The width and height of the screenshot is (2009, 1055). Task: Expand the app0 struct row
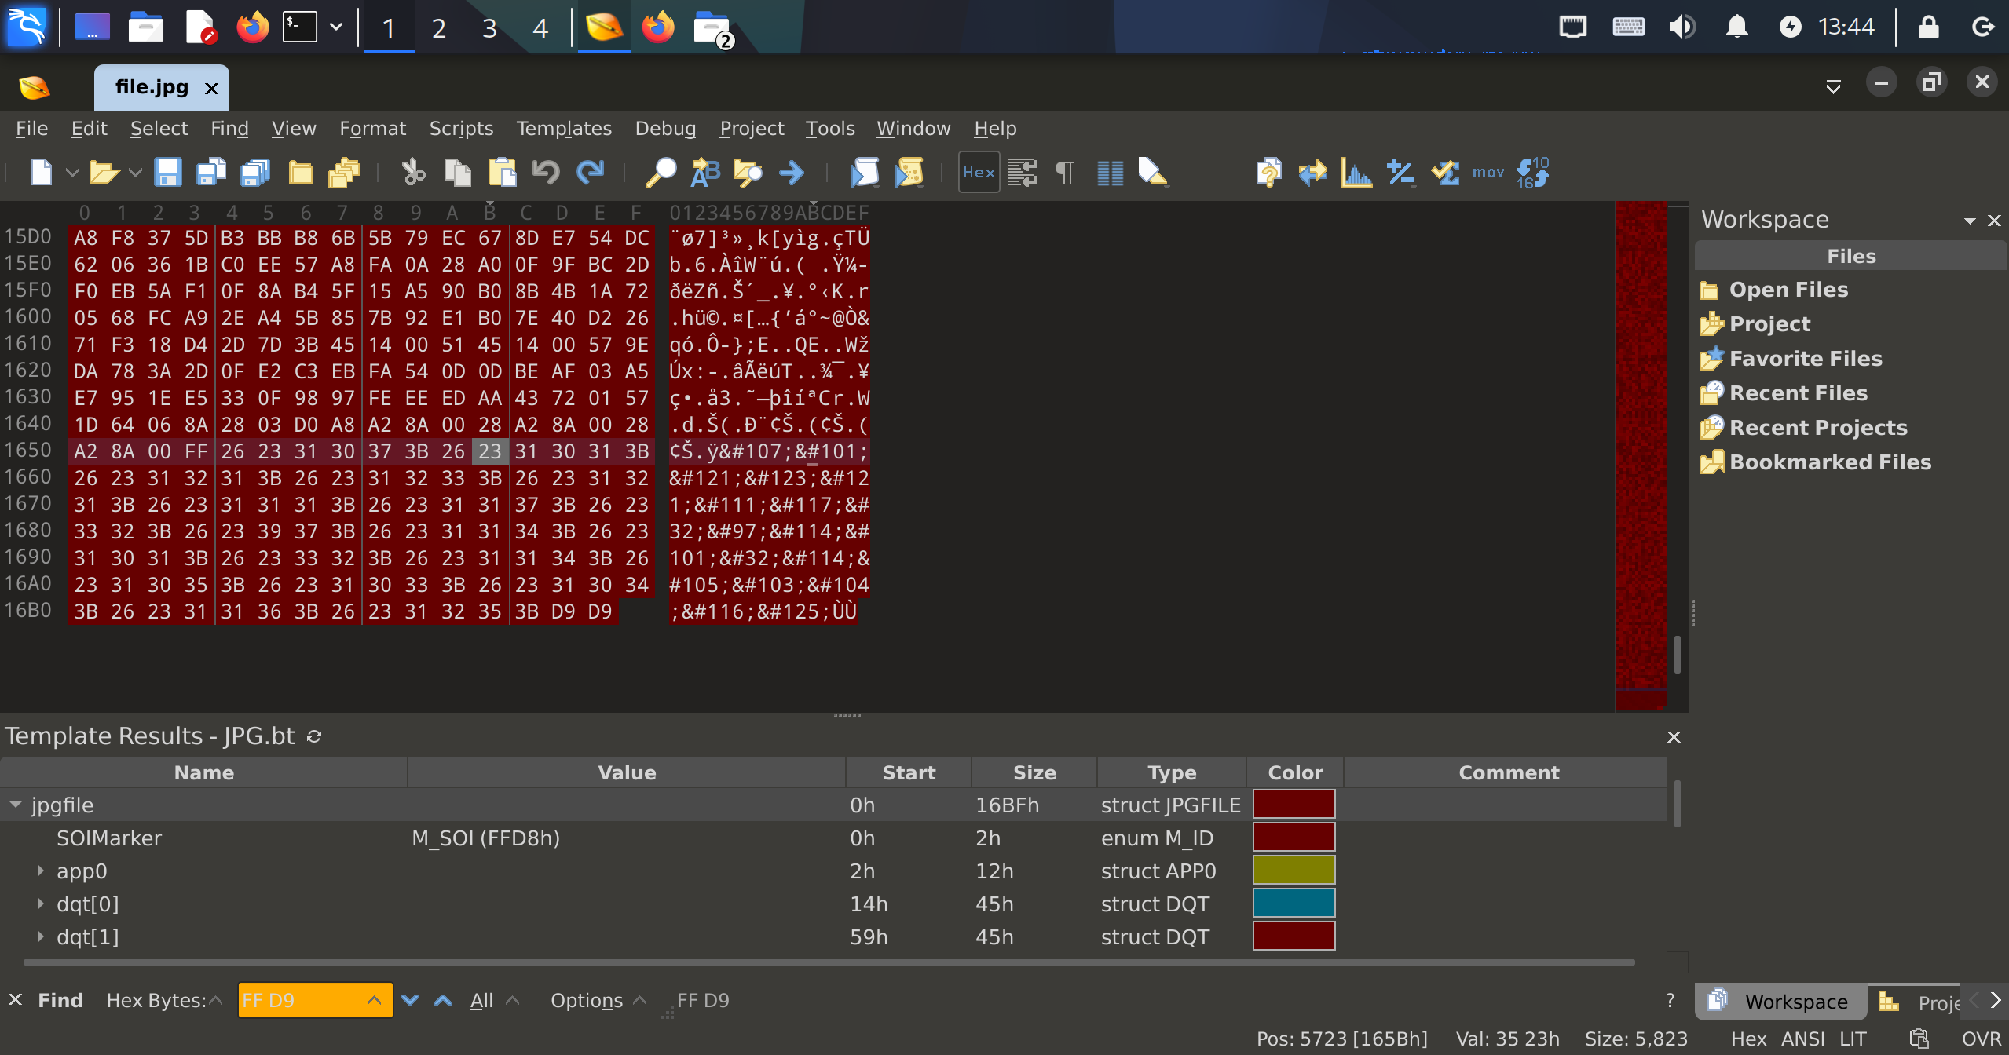[41, 871]
